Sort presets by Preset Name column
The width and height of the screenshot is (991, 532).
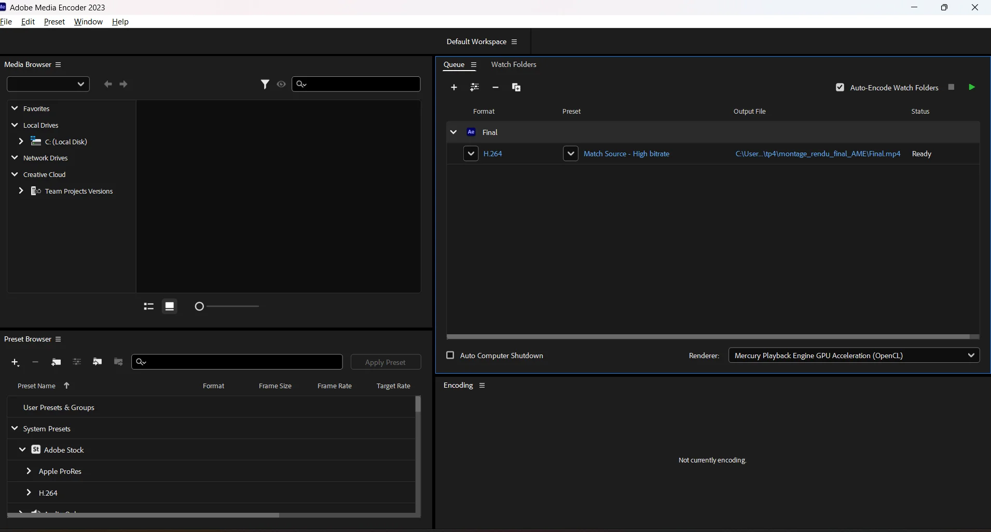[x=36, y=386]
